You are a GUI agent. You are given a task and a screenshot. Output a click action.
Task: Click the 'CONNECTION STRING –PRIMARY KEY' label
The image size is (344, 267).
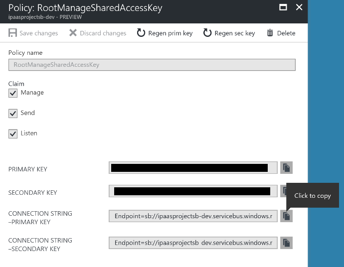click(x=40, y=218)
